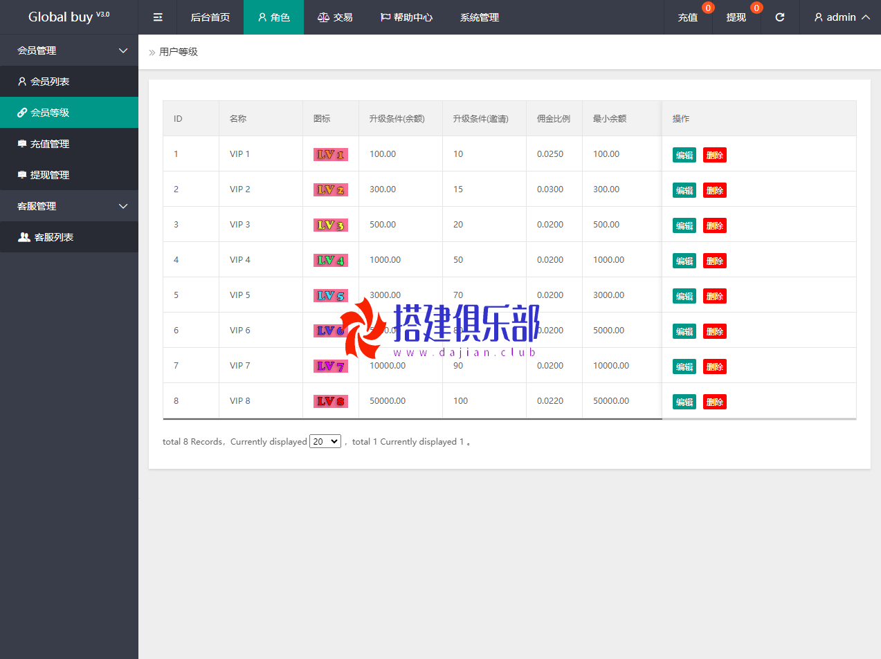Open 提现管理 in the sidebar
Image resolution: width=881 pixels, height=659 pixels.
click(69, 175)
